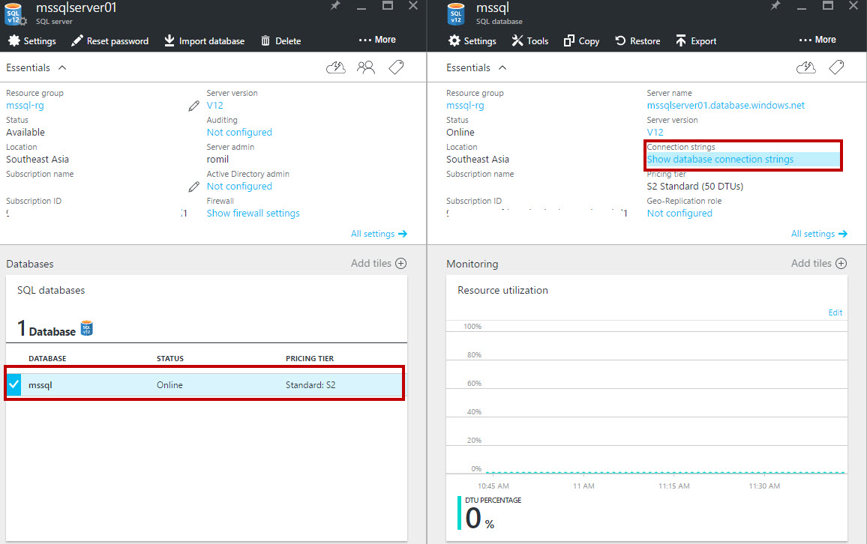This screenshot has width=867, height=544.
Task: Open Tools in the mssql database toolbar
Action: click(x=529, y=41)
